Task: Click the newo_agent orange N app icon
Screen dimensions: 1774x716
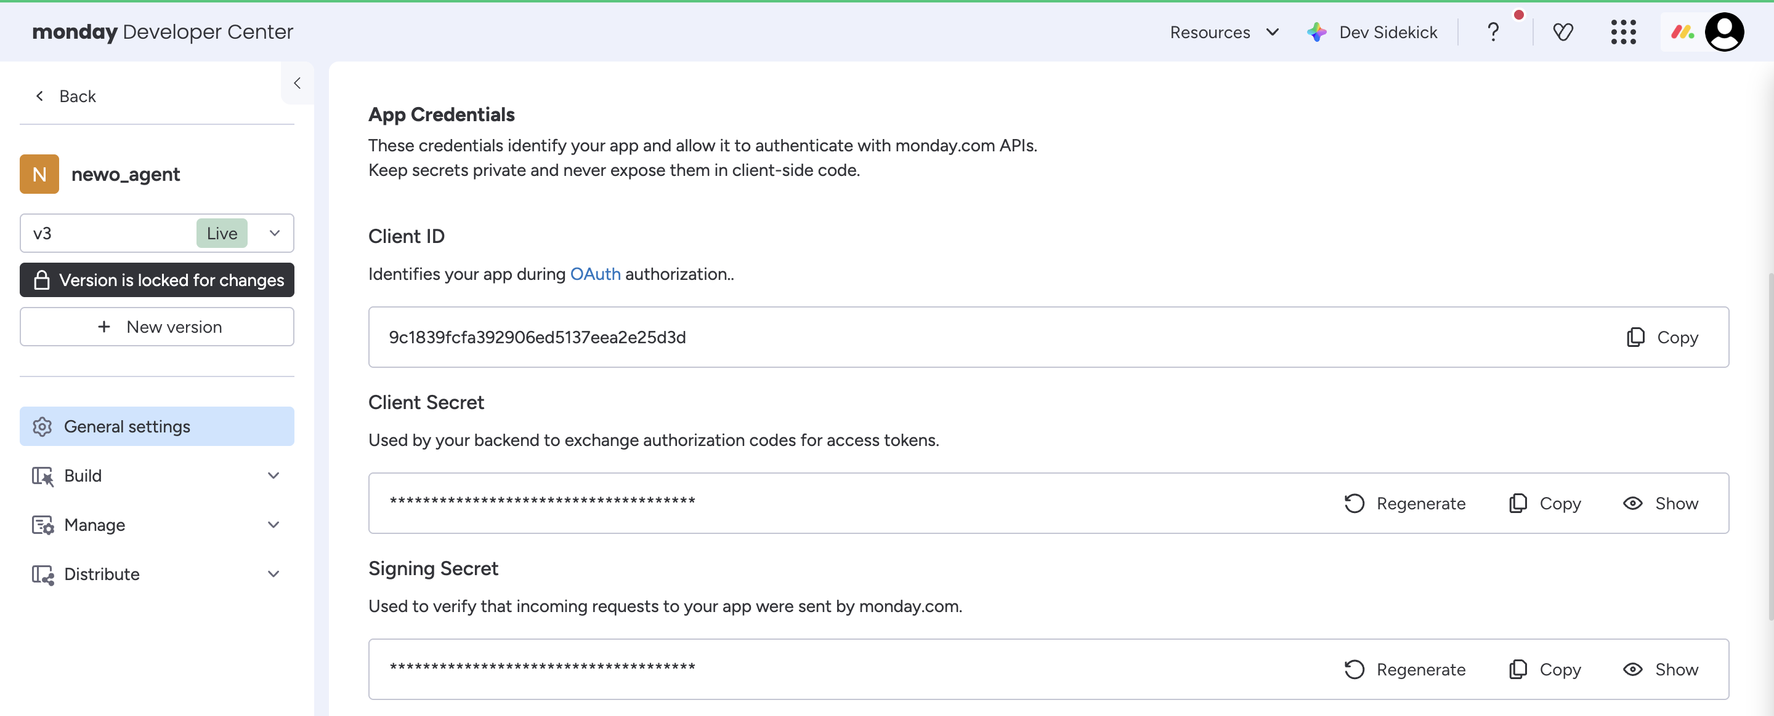Action: pos(39,174)
